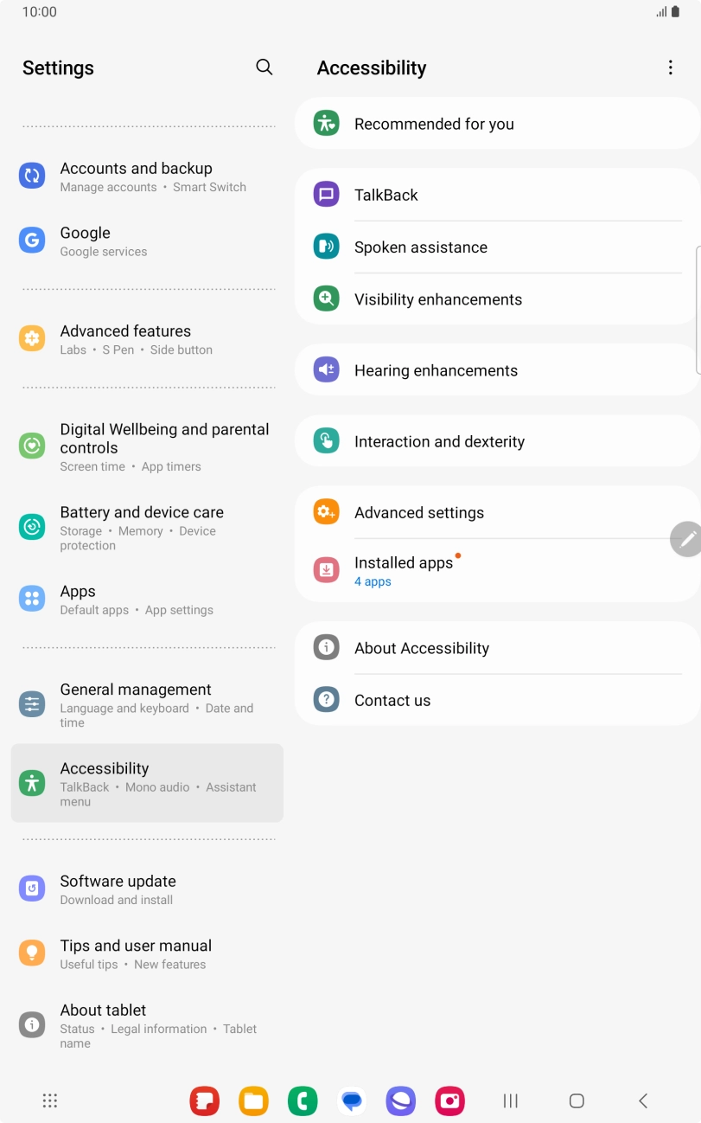The image size is (701, 1123).
Task: Tap the Visibility enhancements magnifier icon
Action: (326, 298)
